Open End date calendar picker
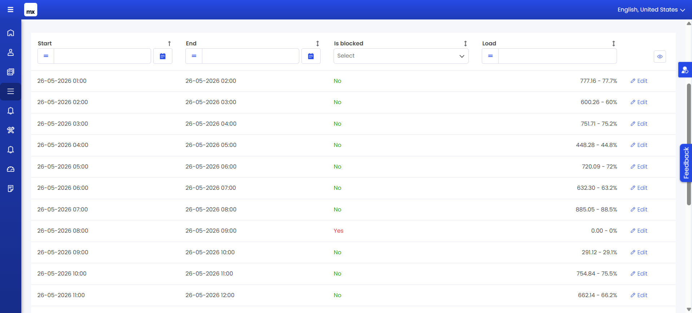 311,56
